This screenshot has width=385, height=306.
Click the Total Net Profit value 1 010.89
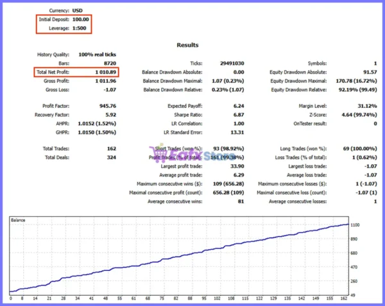pos(106,72)
